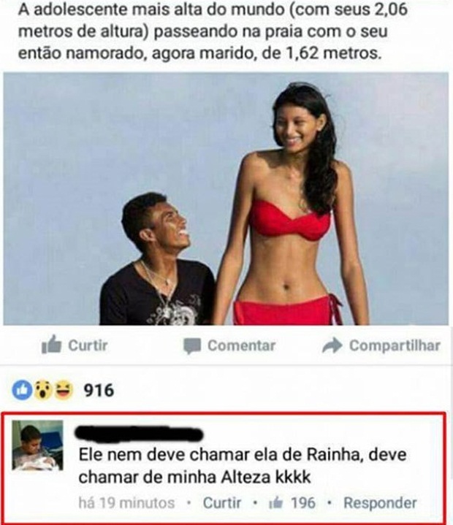Viewport: 453px width, 525px height.
Task: Like the comment via its Curtir link
Action: coord(222,503)
